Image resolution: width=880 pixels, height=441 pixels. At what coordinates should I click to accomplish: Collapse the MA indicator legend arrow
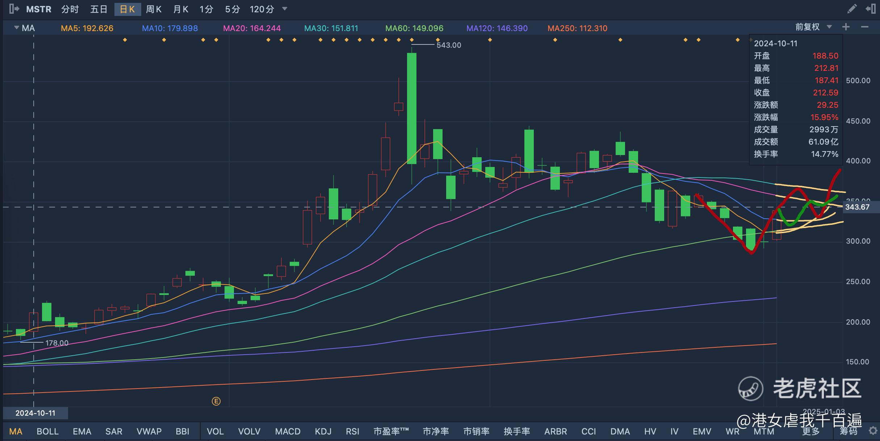click(16, 28)
